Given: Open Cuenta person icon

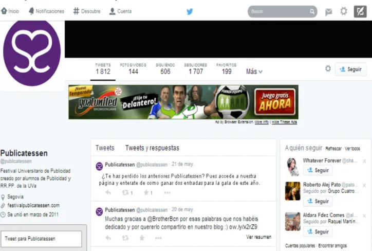Looking at the screenshot, I should (x=112, y=11).
